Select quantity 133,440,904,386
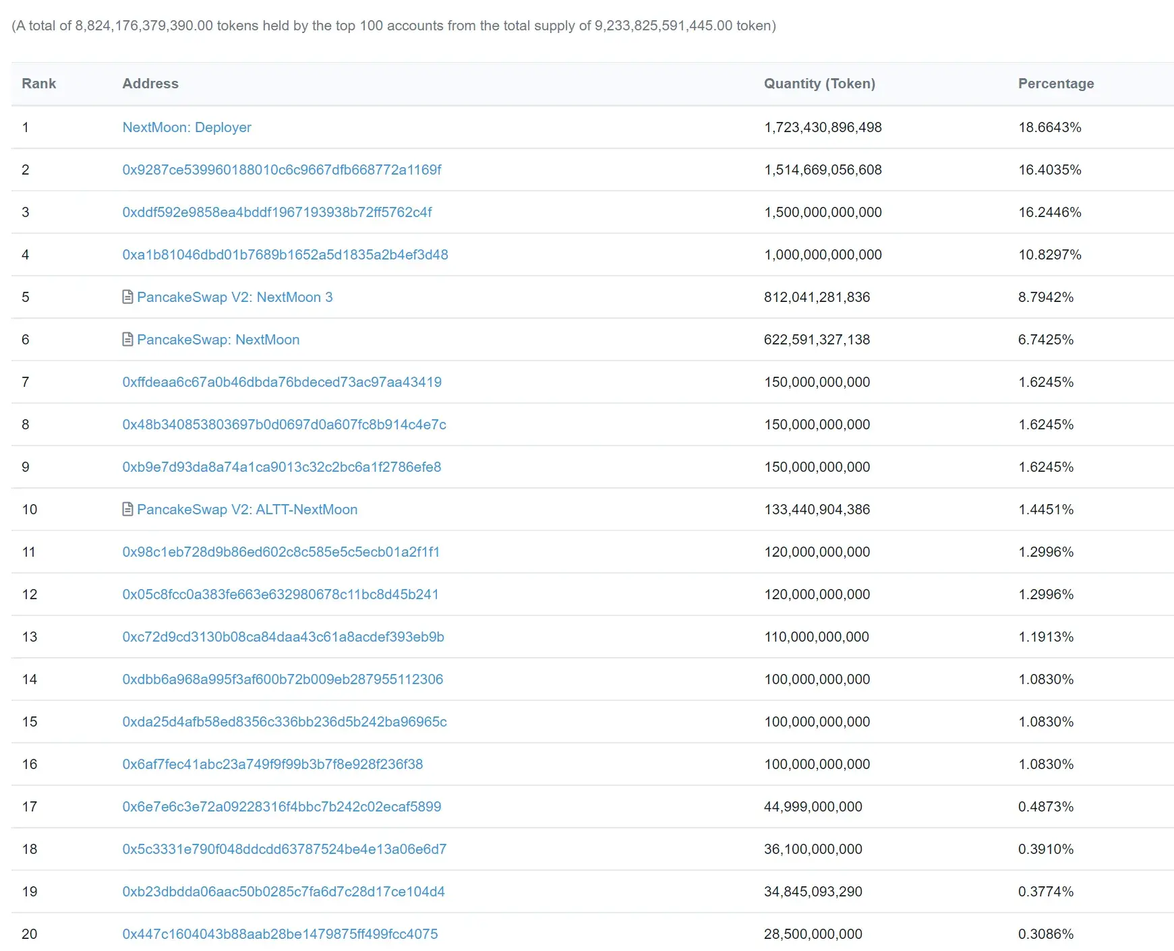The height and width of the screenshot is (951, 1174). tap(817, 510)
